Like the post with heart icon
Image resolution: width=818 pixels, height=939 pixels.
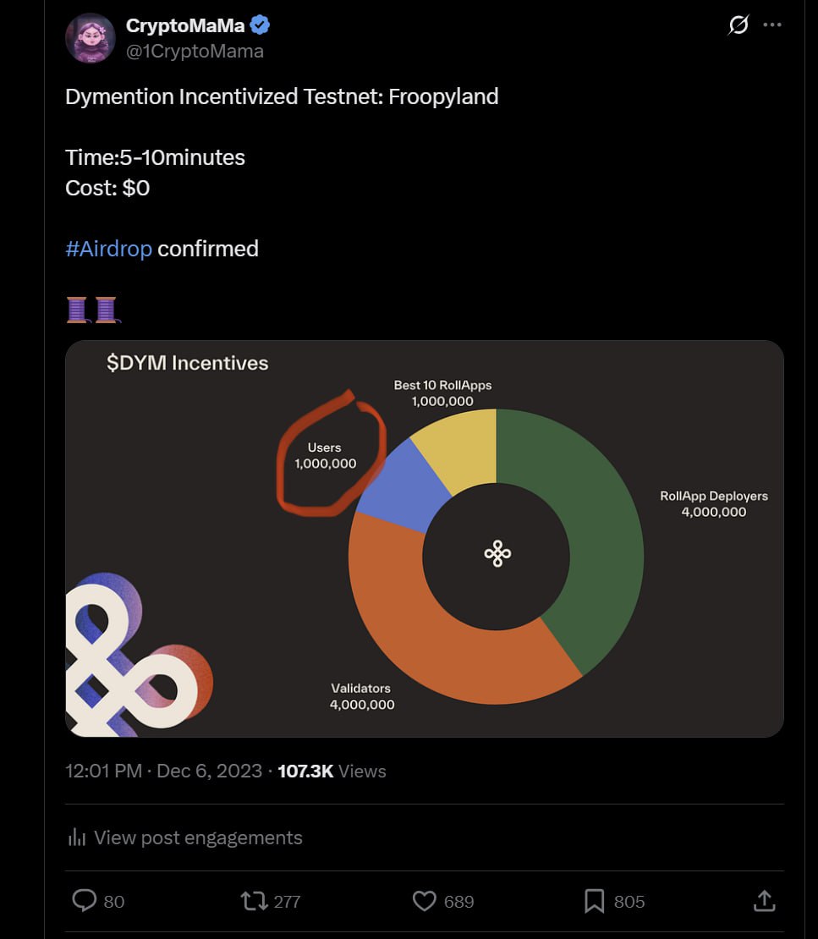(424, 901)
